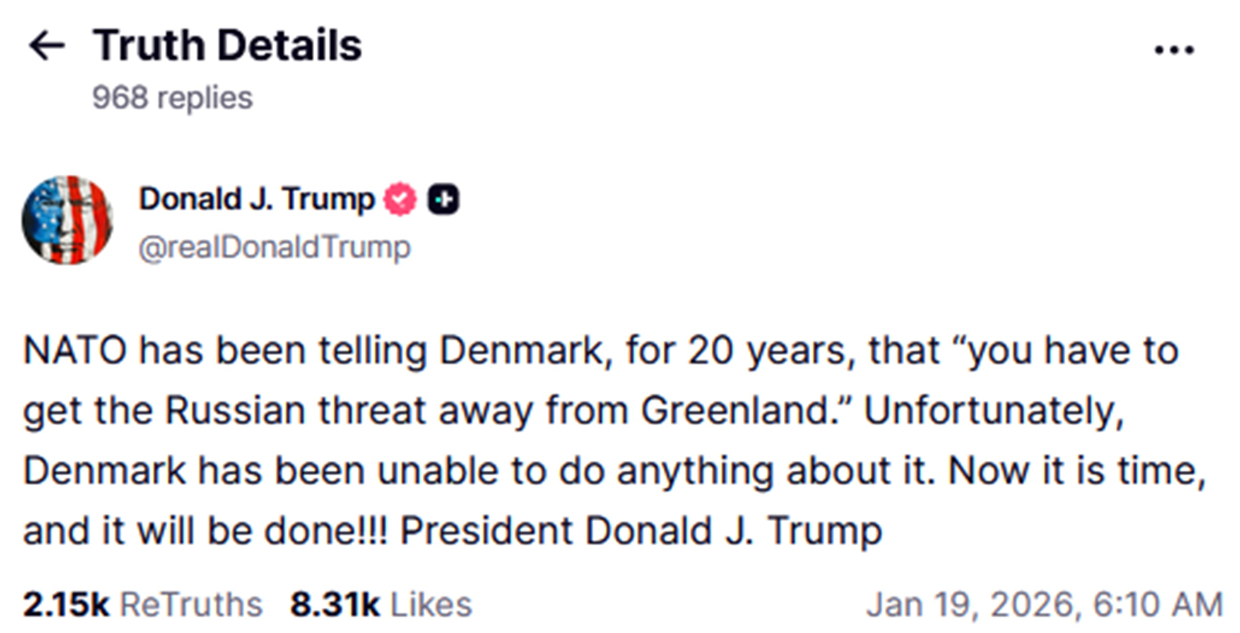The height and width of the screenshot is (633, 1240).
Task: Show the 8.31k Likes list
Action: pyautogui.click(x=381, y=604)
